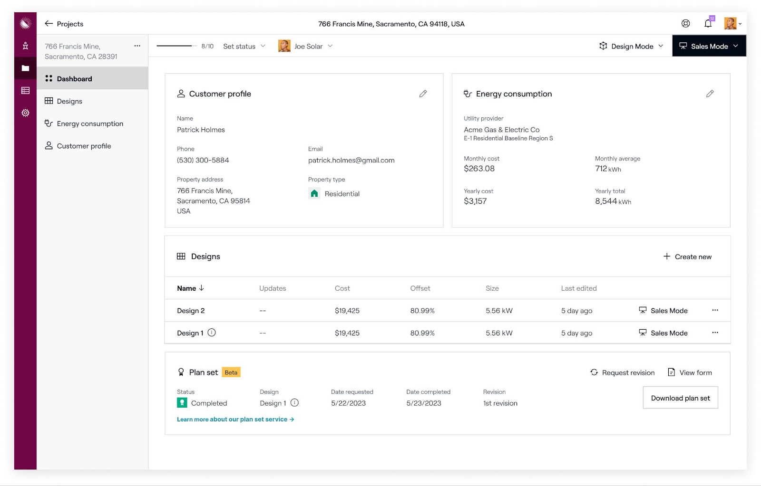This screenshot has height=486, width=761.
Task: Open the Joe Solar assignee dropdown
Action: (x=305, y=46)
